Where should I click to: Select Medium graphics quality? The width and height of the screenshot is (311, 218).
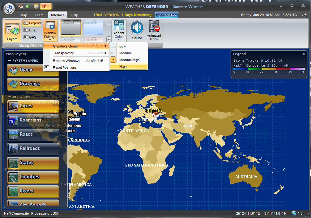coord(129,53)
